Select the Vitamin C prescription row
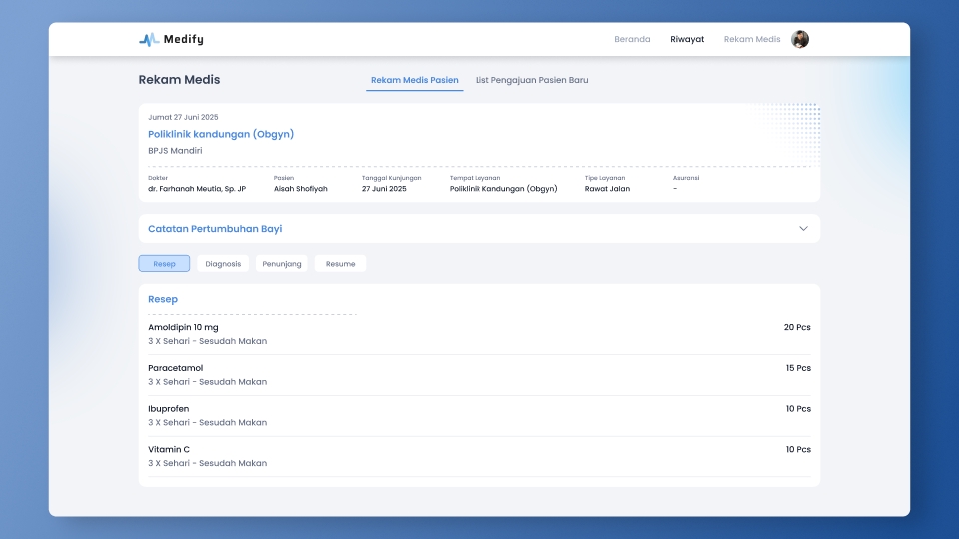This screenshot has height=539, width=959. (x=479, y=456)
